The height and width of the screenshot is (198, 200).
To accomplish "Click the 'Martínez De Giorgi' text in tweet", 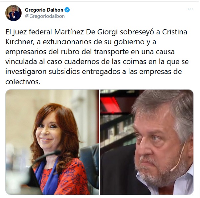I will 86,32.
